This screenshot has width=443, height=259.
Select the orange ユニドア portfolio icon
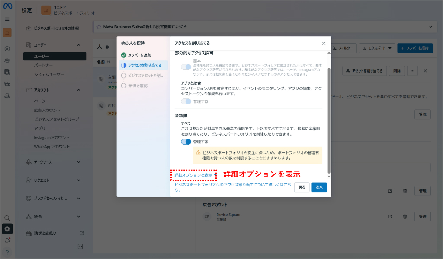pos(7,32)
